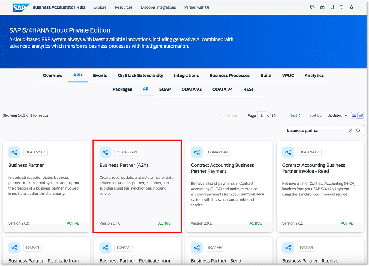Viewport: 369px width, 266px height.
Task: Click share icon on Business Partner - Send card
Action: (197, 248)
